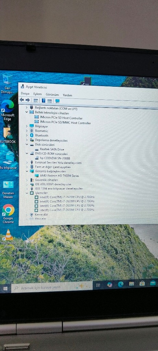This screenshot has width=158, height=351.
Task: Click the Bluetooth category icon
Action: (32, 135)
